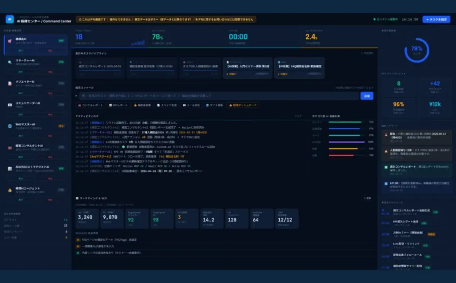Click the ＋タスクを指示 button
456x283 pixels.
point(436,19)
